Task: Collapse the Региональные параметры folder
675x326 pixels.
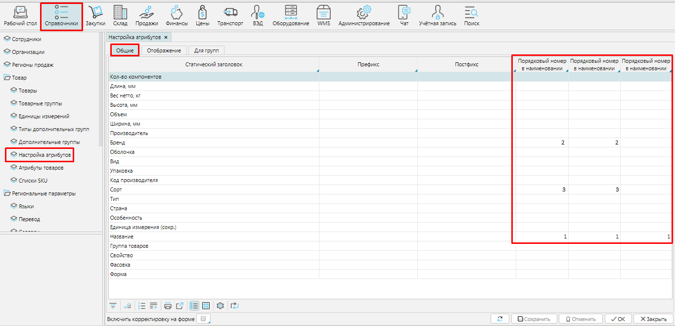Action: (7, 193)
